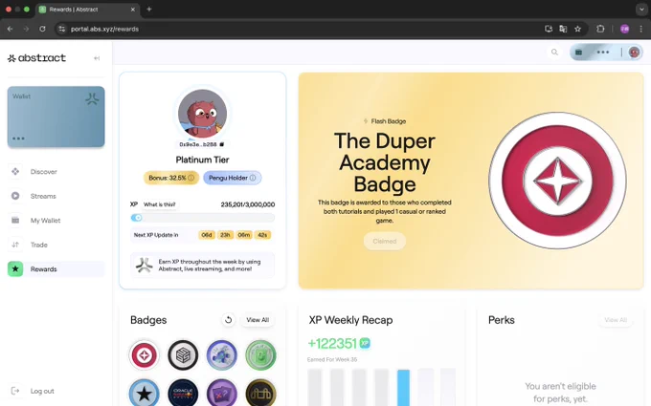This screenshot has height=406, width=651.
Task: Click the Wallet card in the sidebar
Action: 56,117
